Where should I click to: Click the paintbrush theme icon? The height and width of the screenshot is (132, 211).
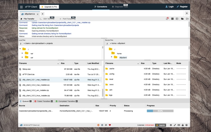pos(175,125)
